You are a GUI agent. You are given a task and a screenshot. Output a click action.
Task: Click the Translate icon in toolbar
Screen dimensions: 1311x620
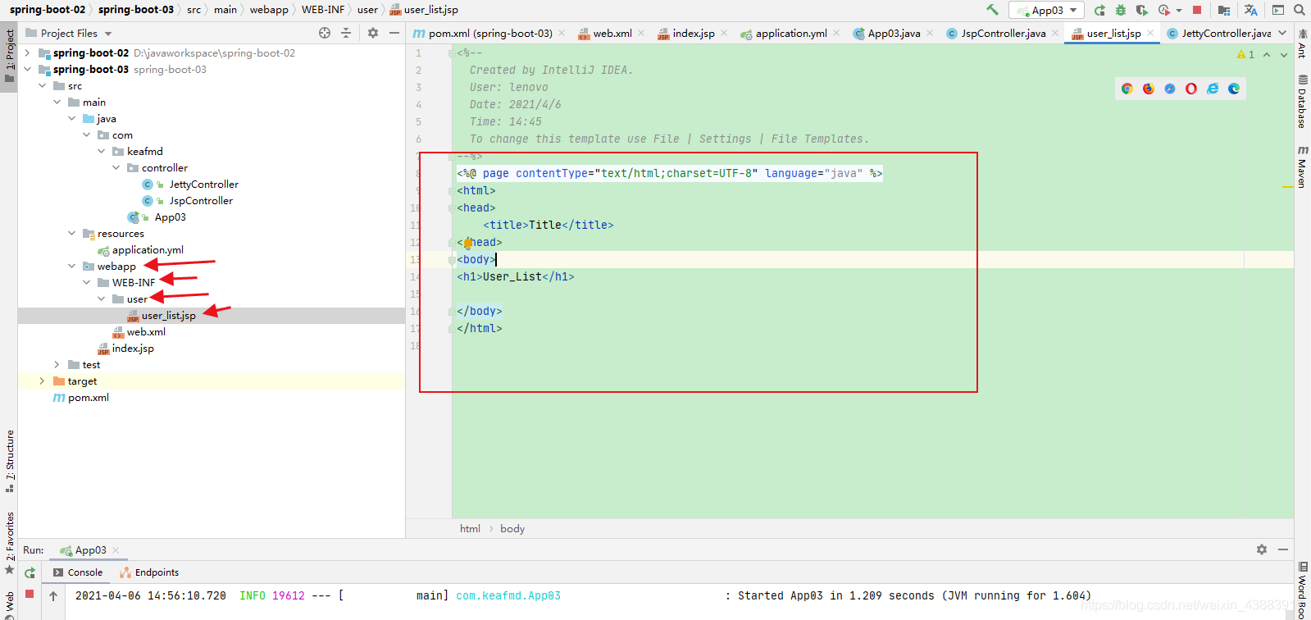point(1250,10)
